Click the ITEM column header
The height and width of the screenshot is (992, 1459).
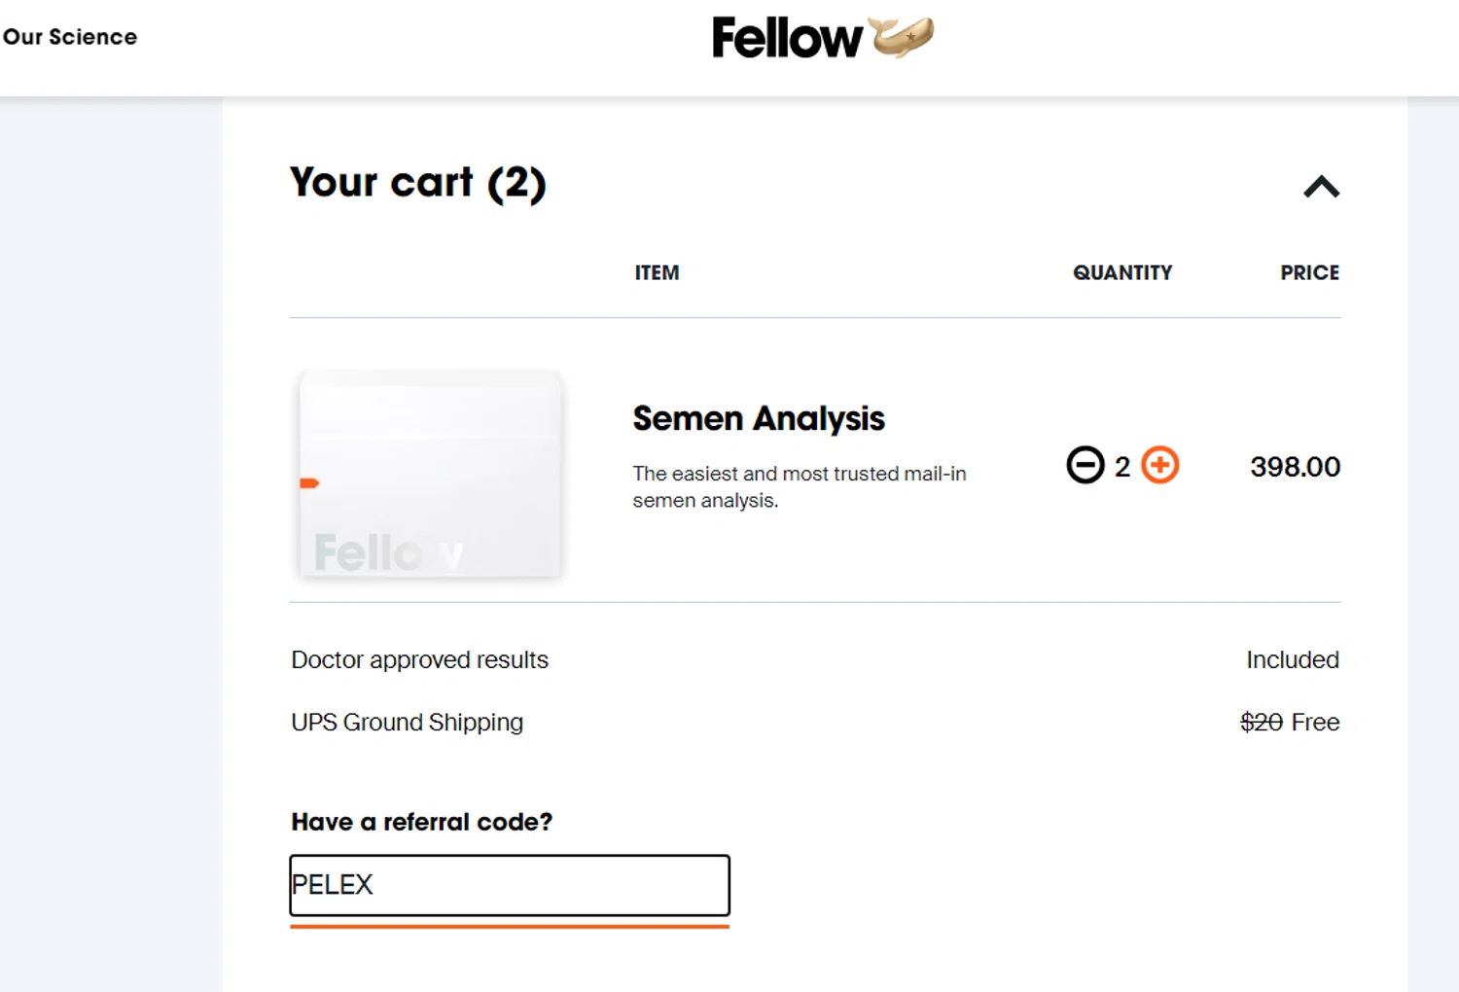657,273
